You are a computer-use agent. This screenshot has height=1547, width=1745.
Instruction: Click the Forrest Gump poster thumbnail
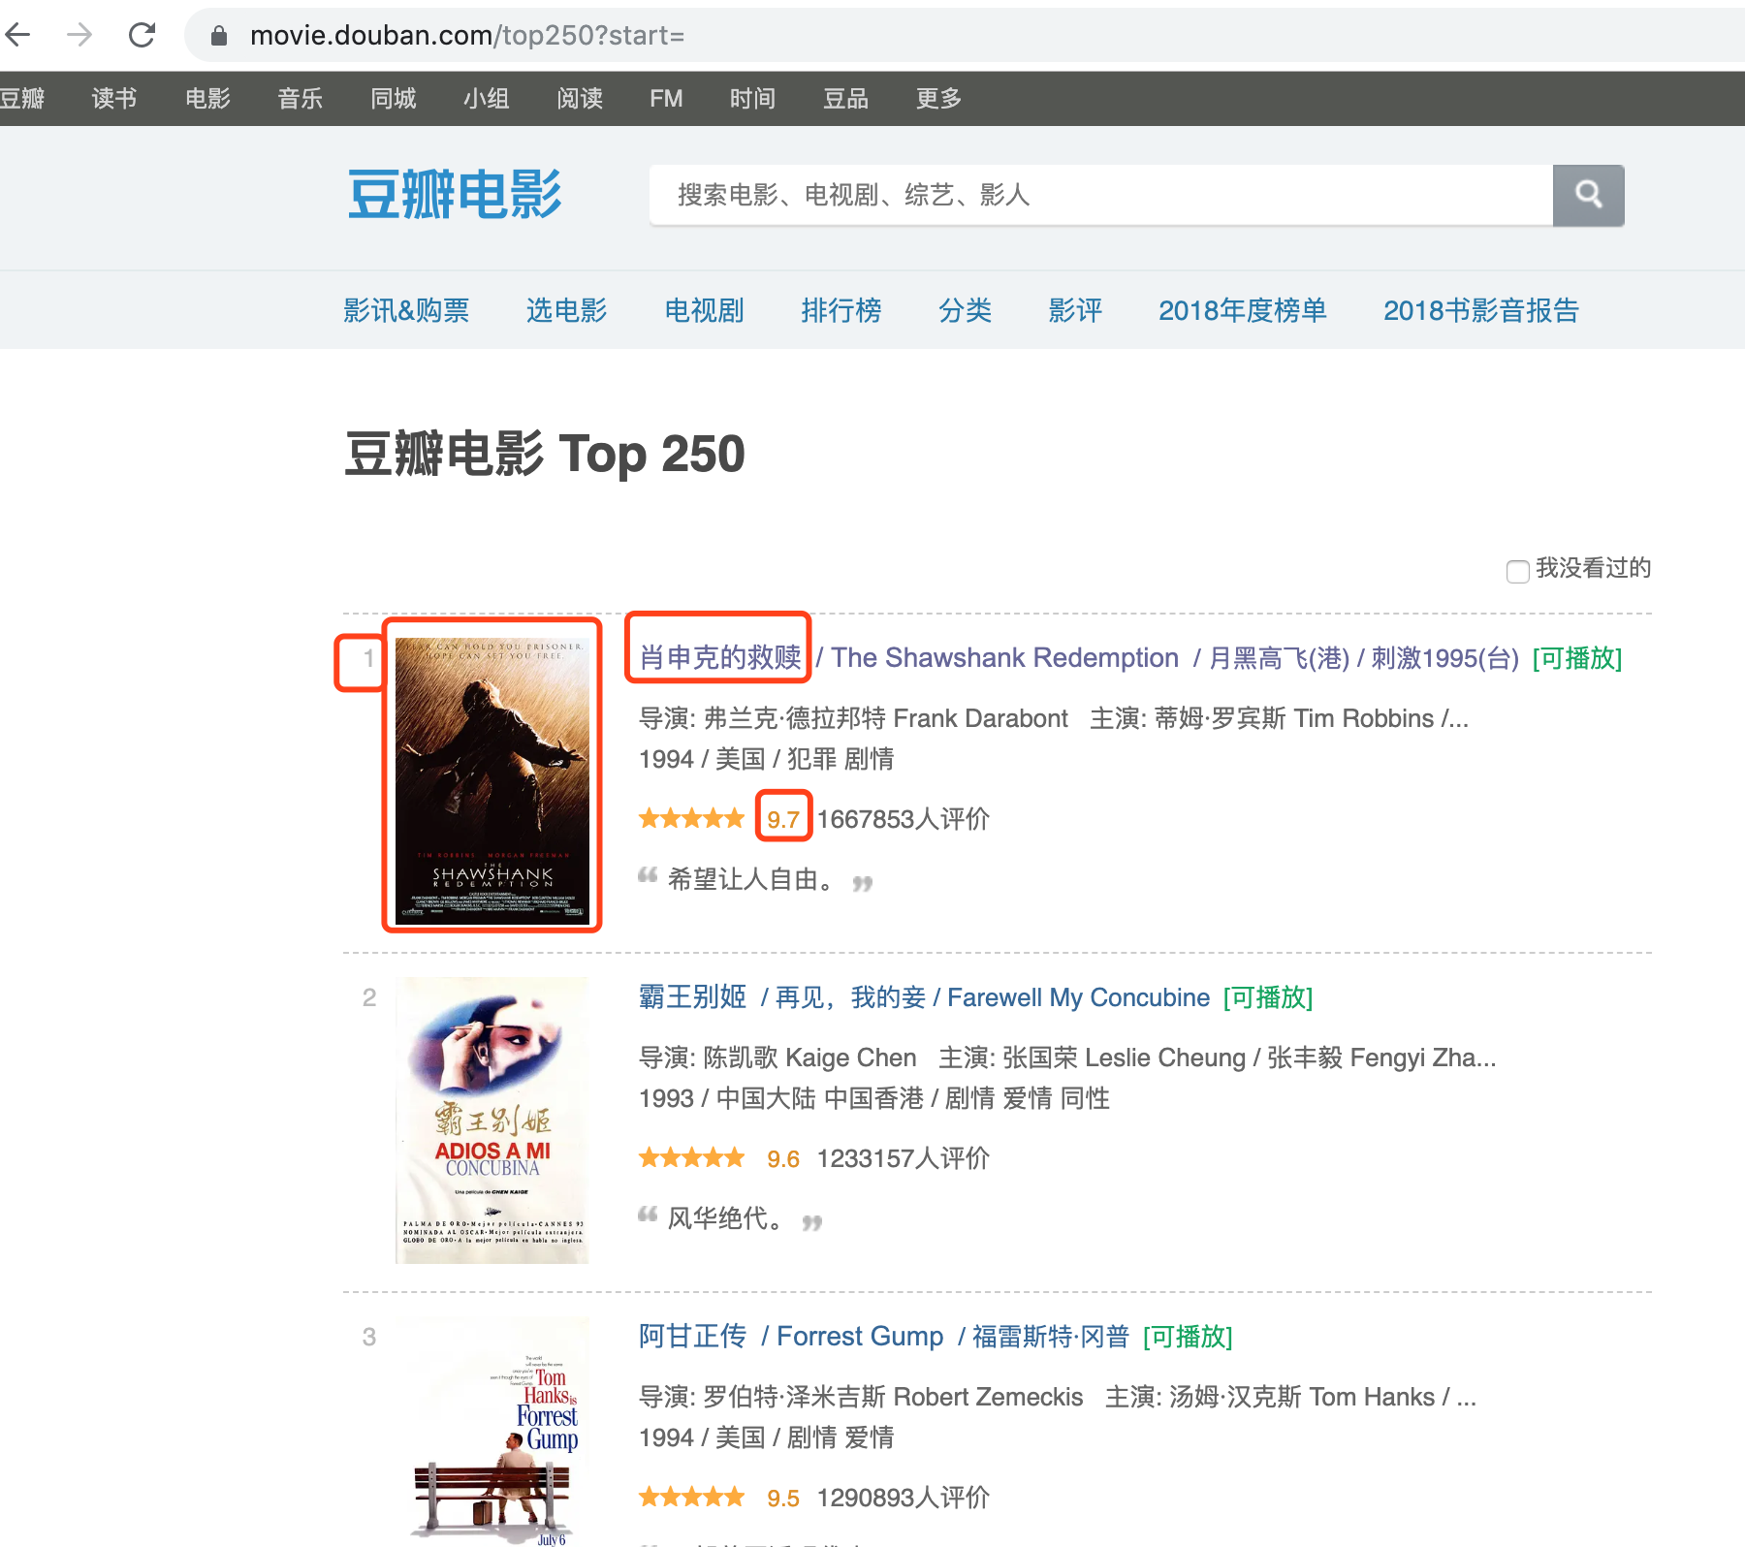pyautogui.click(x=492, y=1435)
